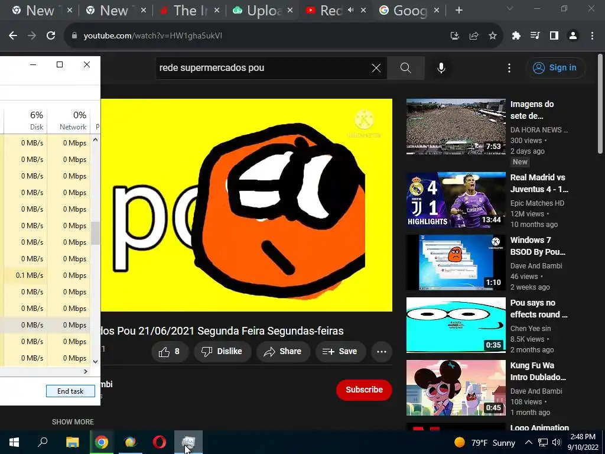605x454 pixels.
Task: Click End task in Task Manager
Action: click(70, 391)
